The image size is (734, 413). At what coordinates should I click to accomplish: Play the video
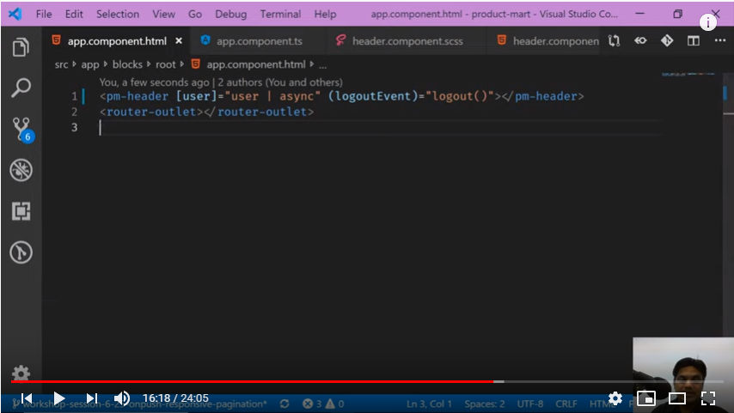click(x=59, y=398)
